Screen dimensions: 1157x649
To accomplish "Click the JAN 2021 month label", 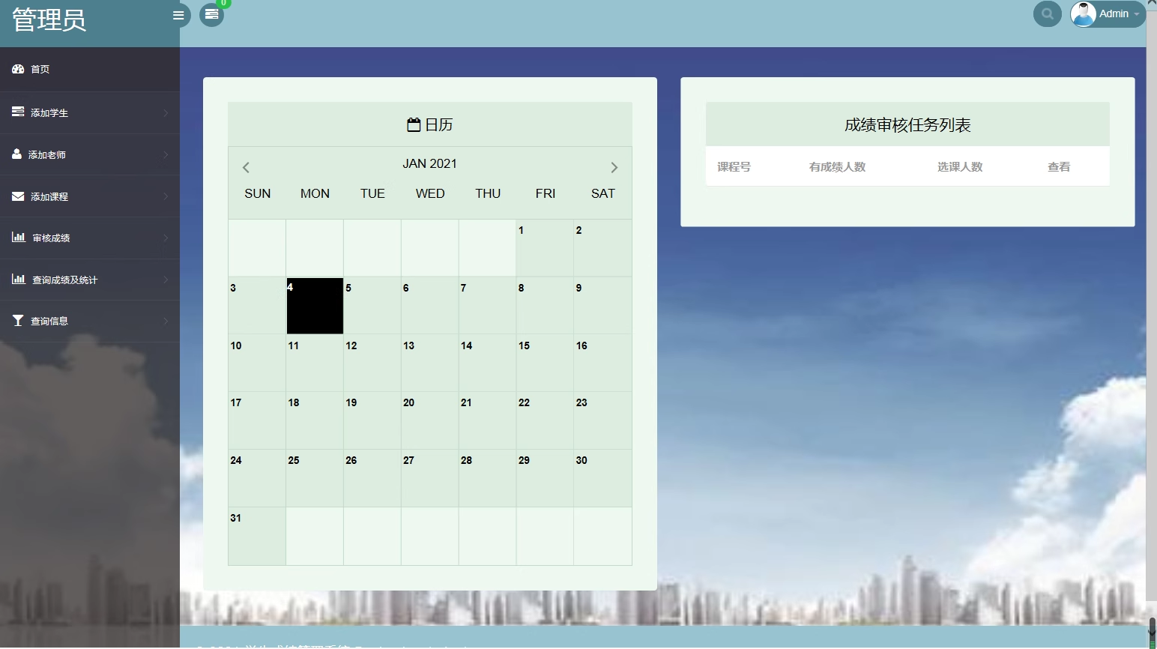I will [429, 163].
